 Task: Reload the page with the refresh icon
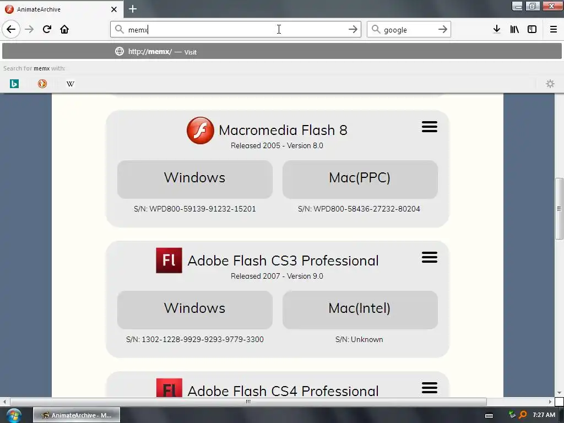tap(47, 29)
